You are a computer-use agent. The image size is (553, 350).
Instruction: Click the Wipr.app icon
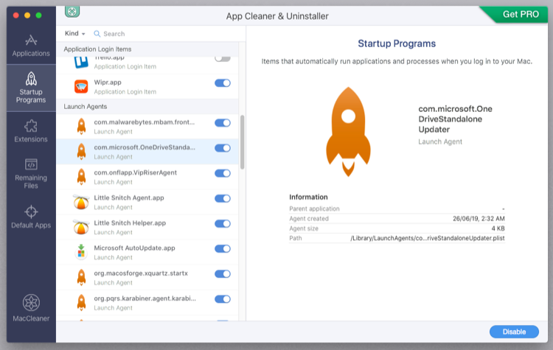(x=81, y=87)
